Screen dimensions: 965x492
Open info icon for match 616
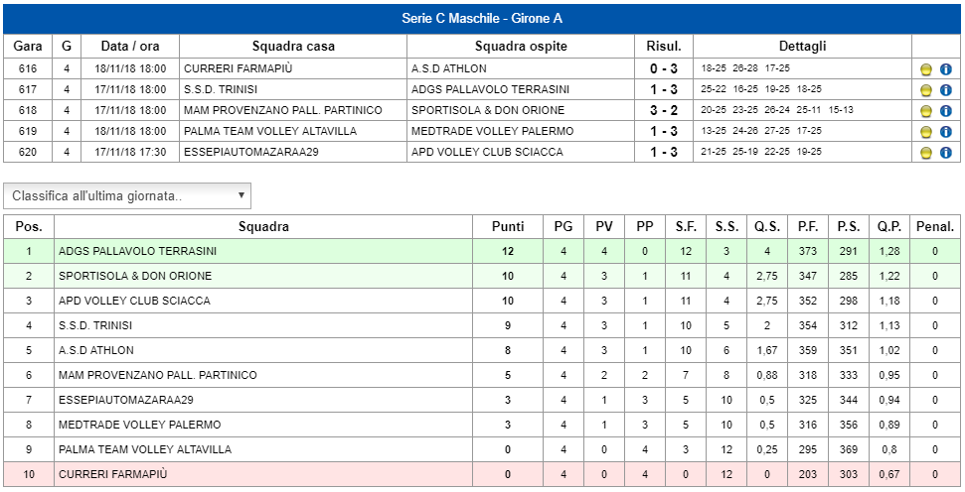tap(946, 69)
